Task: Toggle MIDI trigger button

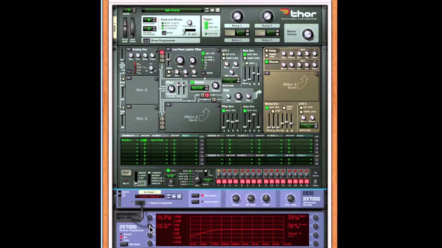Action: (206, 24)
